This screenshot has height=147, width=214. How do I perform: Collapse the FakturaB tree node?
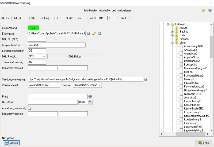tap(168, 24)
